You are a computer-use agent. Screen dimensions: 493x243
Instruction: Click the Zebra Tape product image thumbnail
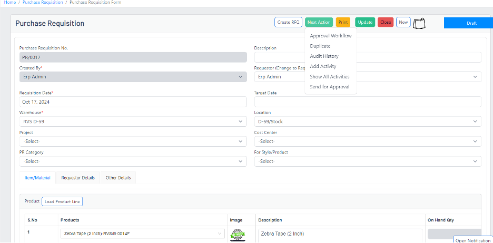pos(238,234)
